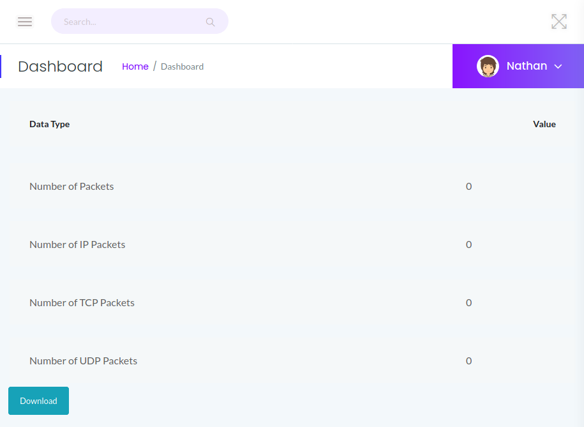Select the Data Type column header
This screenshot has height=427, width=584.
click(x=49, y=124)
